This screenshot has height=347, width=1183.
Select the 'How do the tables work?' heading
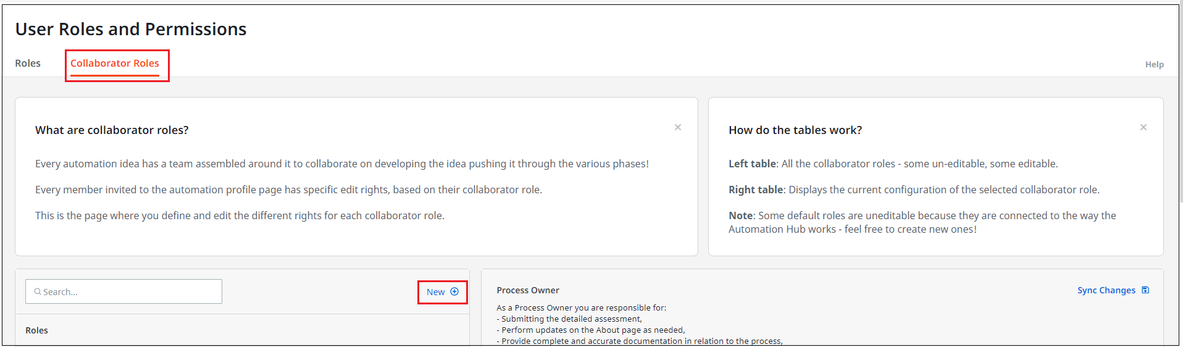coord(795,130)
